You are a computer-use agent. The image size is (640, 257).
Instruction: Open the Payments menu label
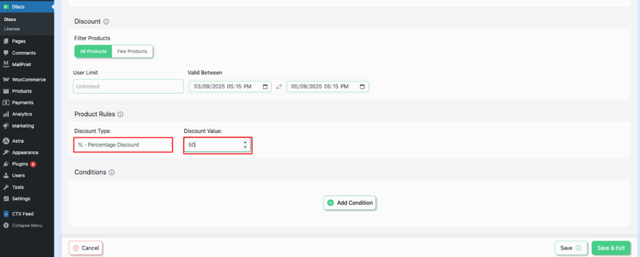pos(22,103)
